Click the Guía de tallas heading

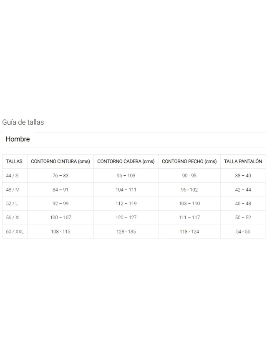(23, 122)
